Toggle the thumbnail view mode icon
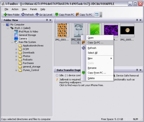 click(x=97, y=15)
